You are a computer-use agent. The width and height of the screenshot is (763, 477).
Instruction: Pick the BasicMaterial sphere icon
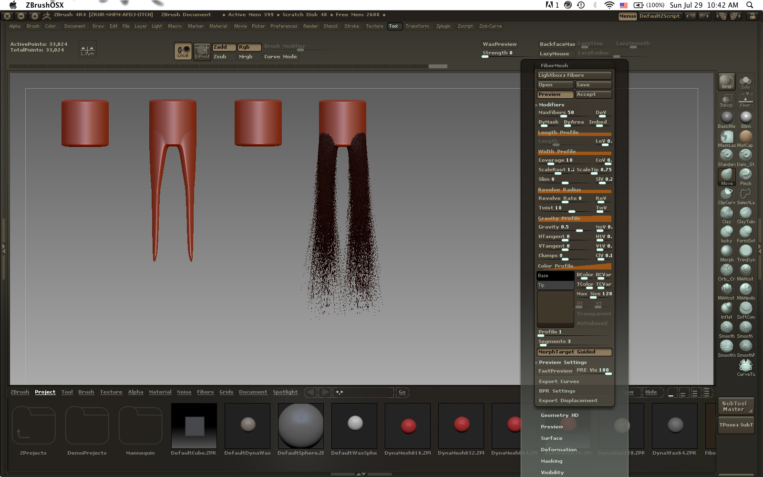click(x=726, y=119)
